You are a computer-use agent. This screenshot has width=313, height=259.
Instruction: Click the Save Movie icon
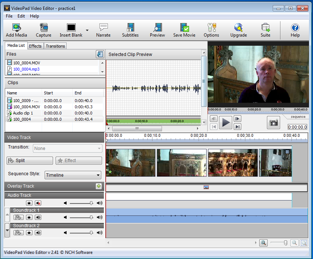coord(184,30)
